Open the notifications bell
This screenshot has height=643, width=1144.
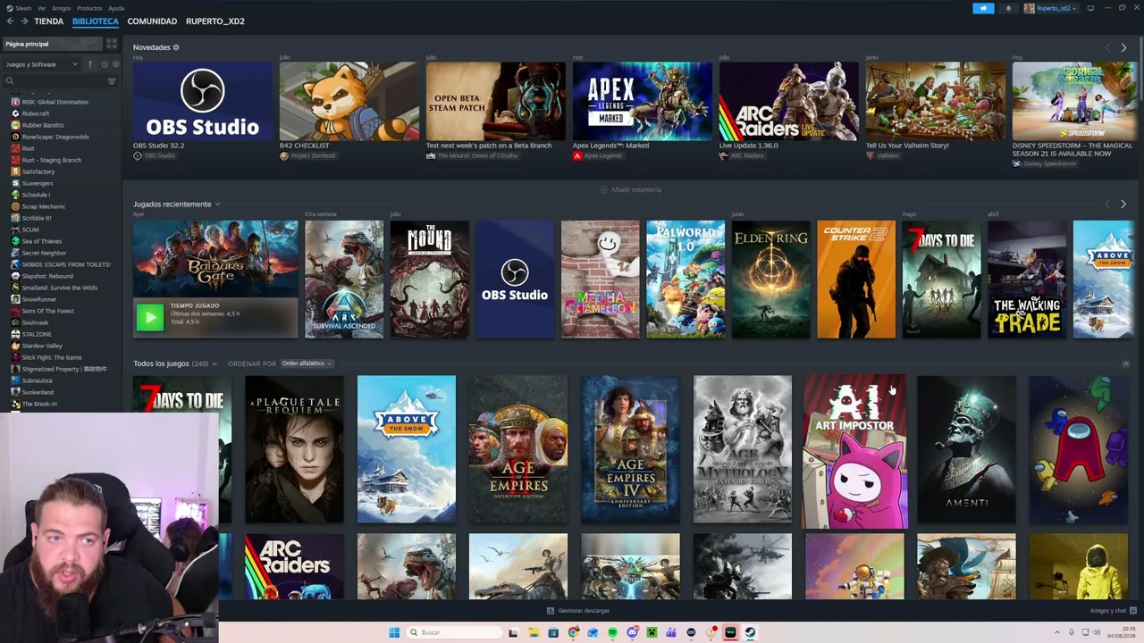point(1008,8)
